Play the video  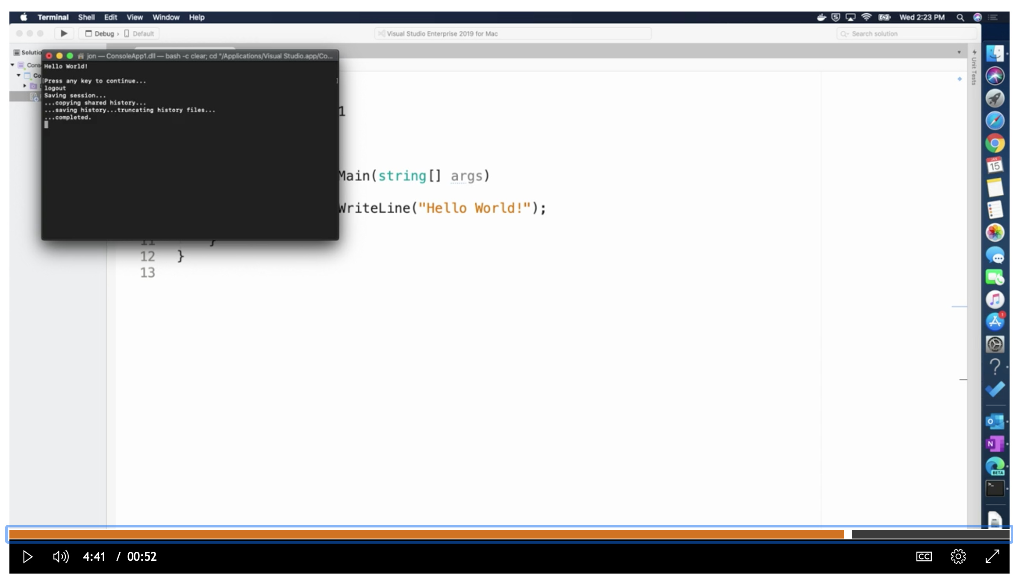point(27,556)
